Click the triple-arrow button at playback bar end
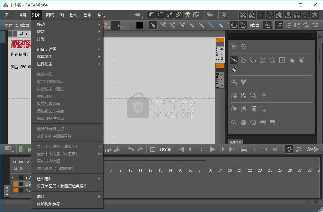323x212 pixels. tap(313, 149)
